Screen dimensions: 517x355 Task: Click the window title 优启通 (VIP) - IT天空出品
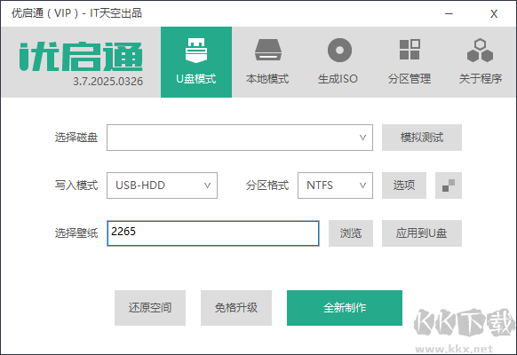[76, 13]
